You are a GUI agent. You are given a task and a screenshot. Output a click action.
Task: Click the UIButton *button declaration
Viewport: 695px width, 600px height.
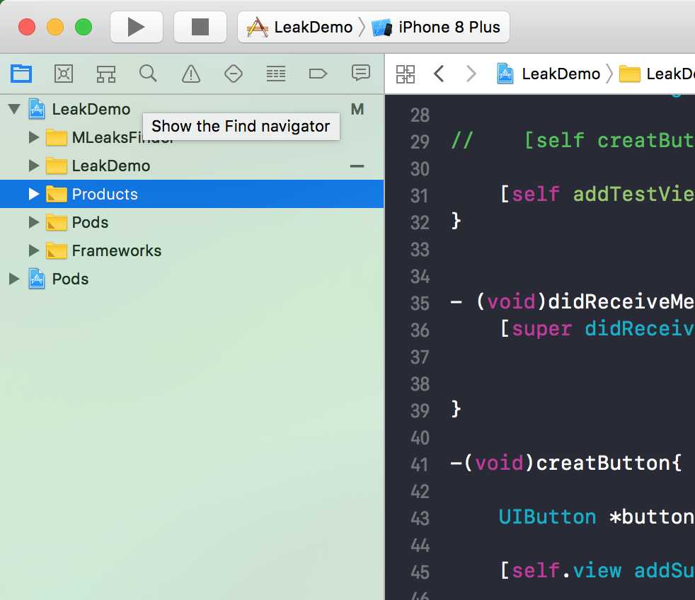[597, 517]
